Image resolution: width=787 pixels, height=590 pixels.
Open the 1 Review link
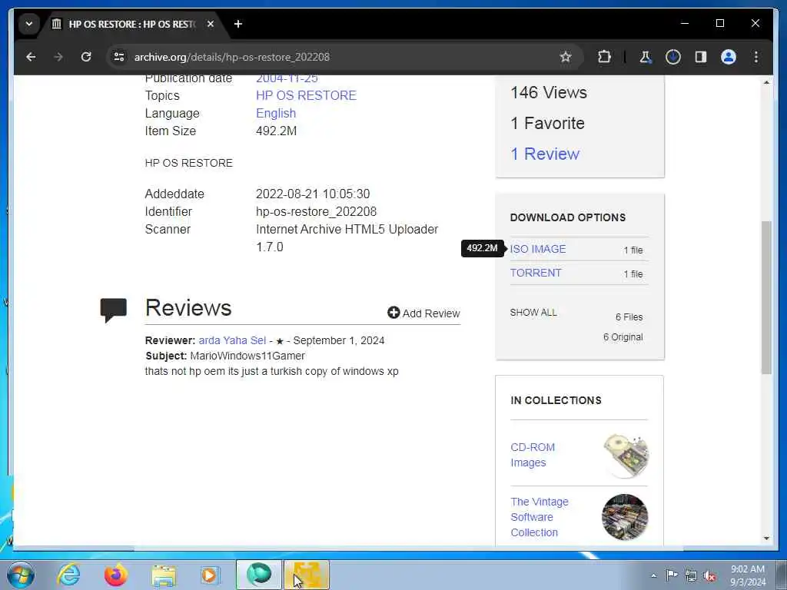[545, 154]
